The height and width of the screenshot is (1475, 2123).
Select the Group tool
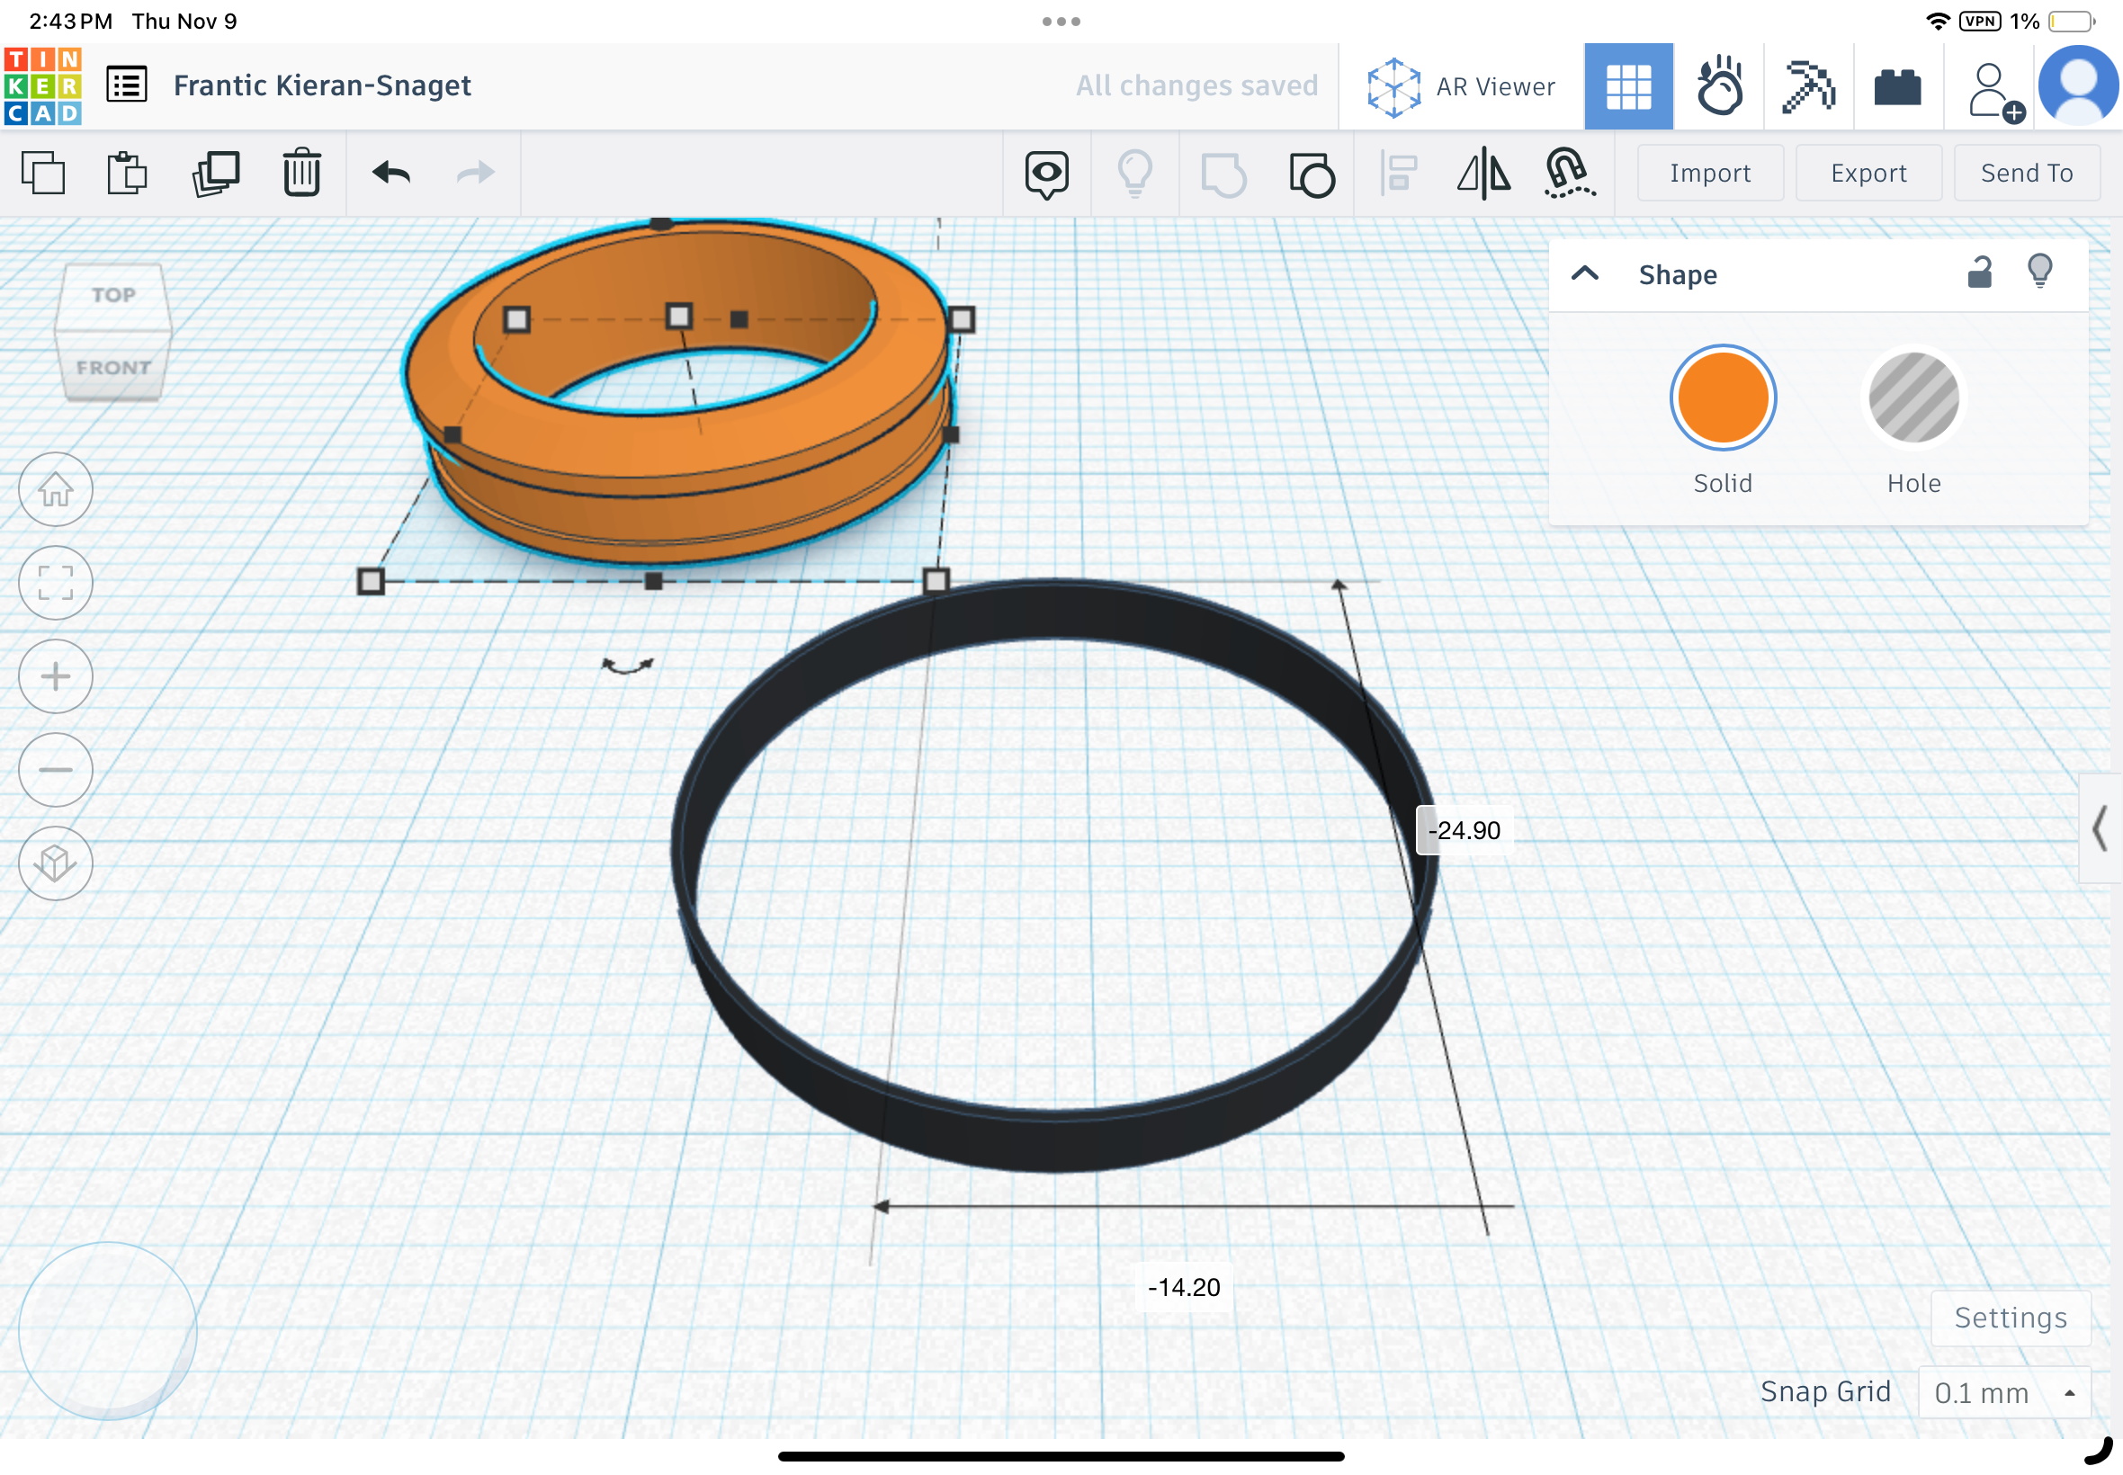tap(1223, 173)
